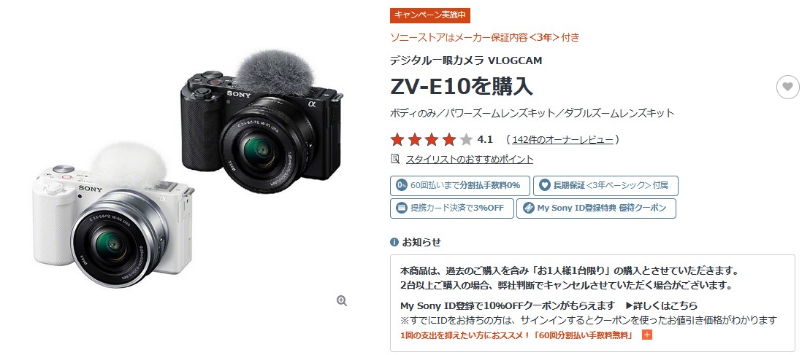Click the document icon beside スタイリストのおすすめポイント

395,159
